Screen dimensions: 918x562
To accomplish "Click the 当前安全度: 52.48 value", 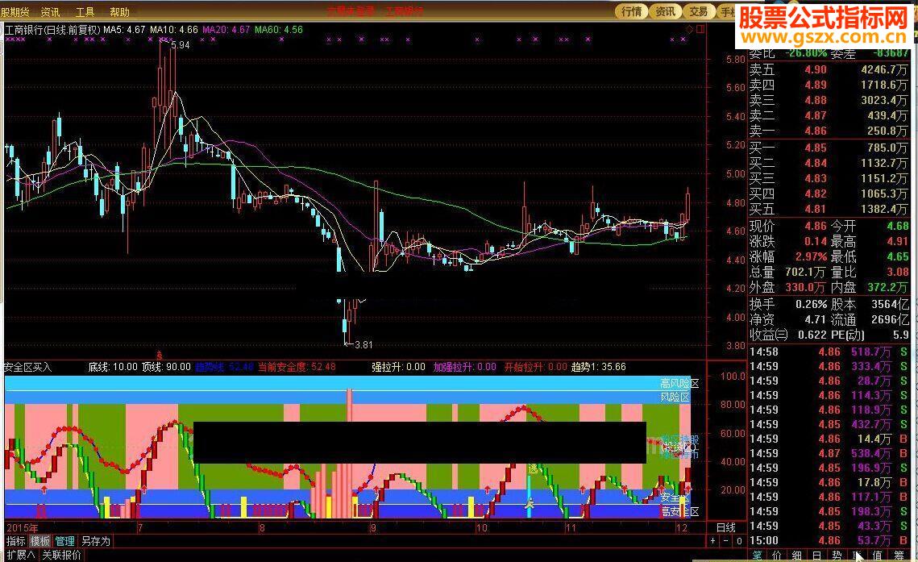I will [297, 367].
